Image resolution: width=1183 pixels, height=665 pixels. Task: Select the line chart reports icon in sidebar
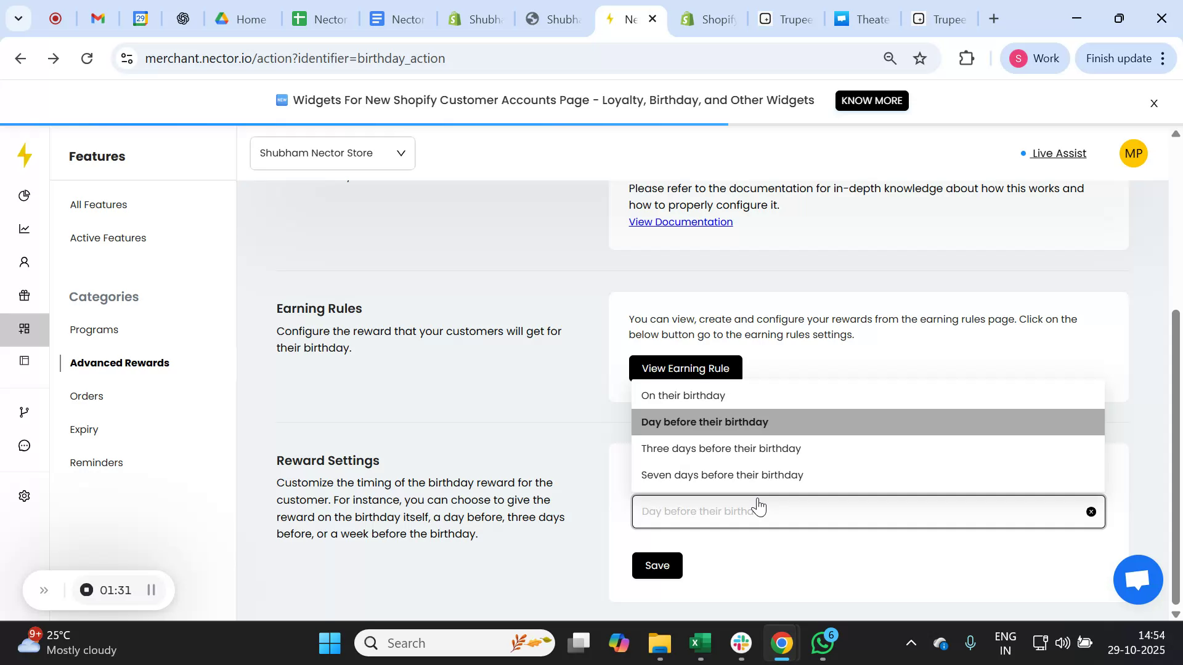[x=25, y=228]
